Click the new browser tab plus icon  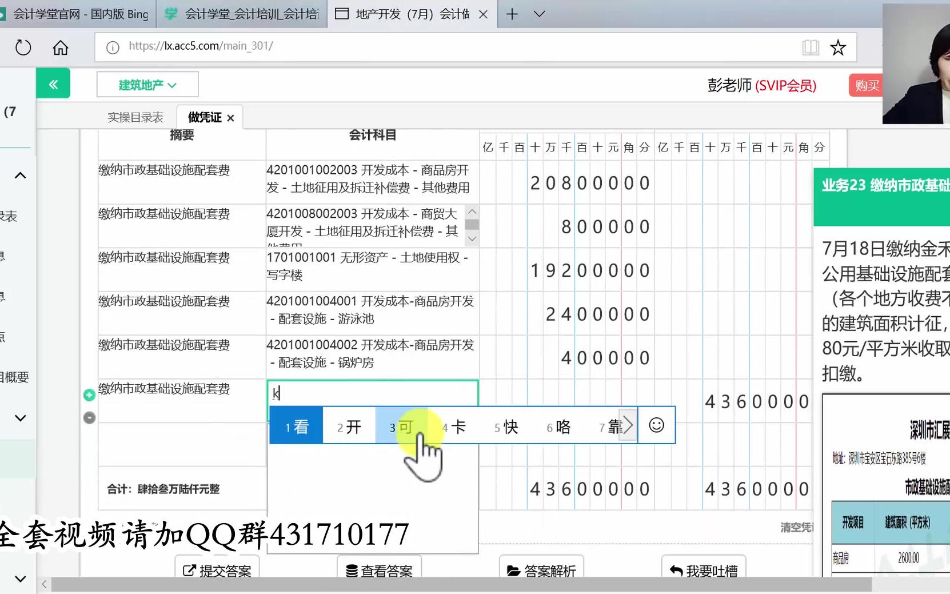pyautogui.click(x=511, y=14)
